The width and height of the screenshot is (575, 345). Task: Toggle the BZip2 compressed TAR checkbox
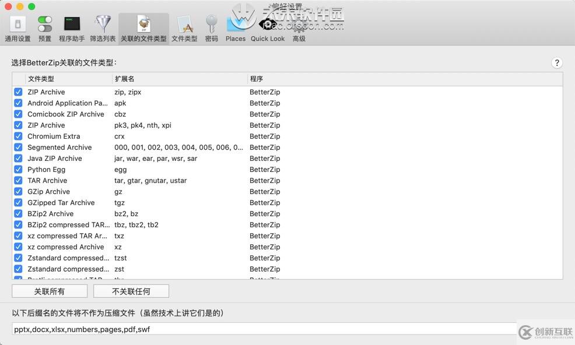18,225
